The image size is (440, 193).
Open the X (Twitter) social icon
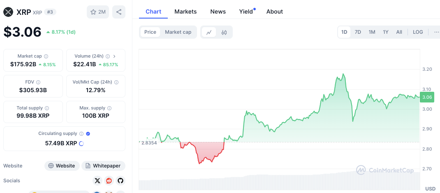click(x=97, y=181)
